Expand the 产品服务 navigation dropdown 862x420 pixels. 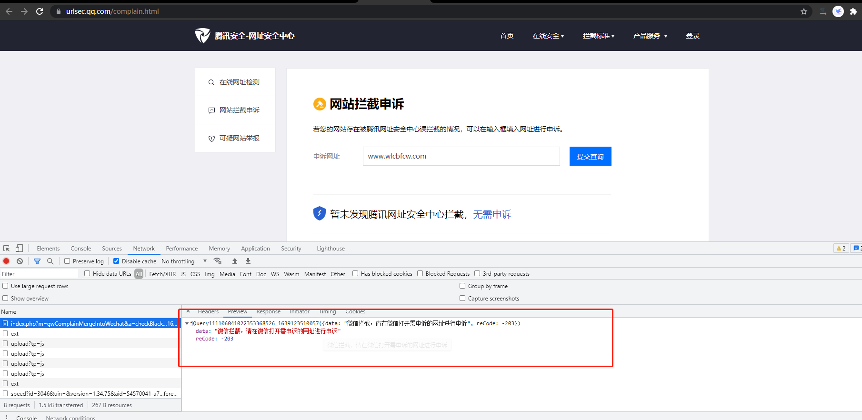click(x=650, y=36)
